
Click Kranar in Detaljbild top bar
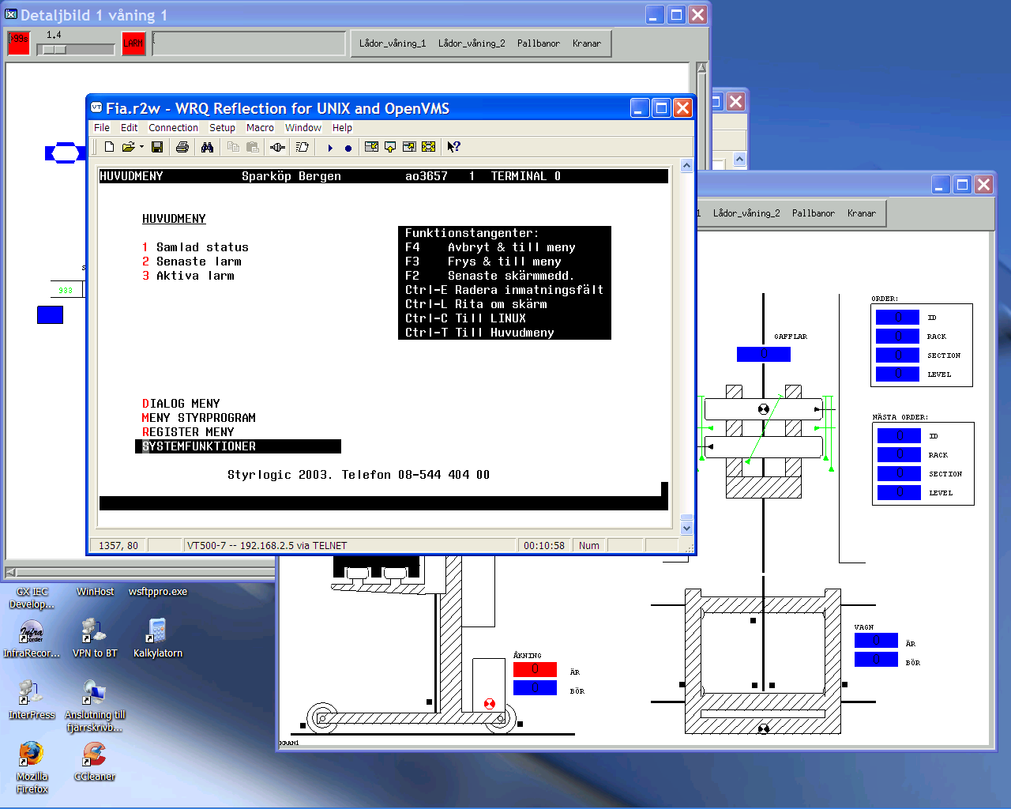(x=586, y=43)
